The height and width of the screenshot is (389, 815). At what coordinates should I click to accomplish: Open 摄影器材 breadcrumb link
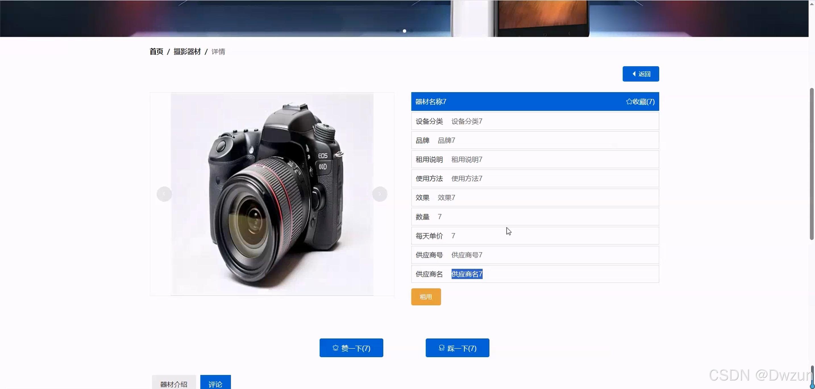pos(187,51)
